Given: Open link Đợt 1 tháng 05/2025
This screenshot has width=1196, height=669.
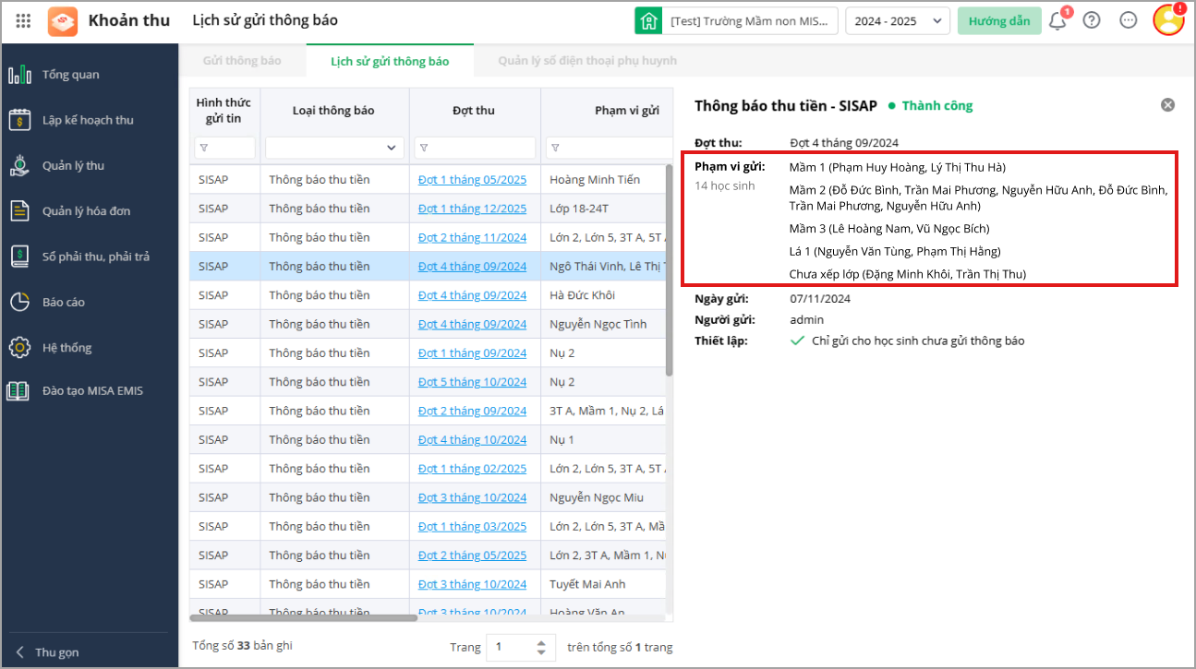Looking at the screenshot, I should pyautogui.click(x=472, y=180).
